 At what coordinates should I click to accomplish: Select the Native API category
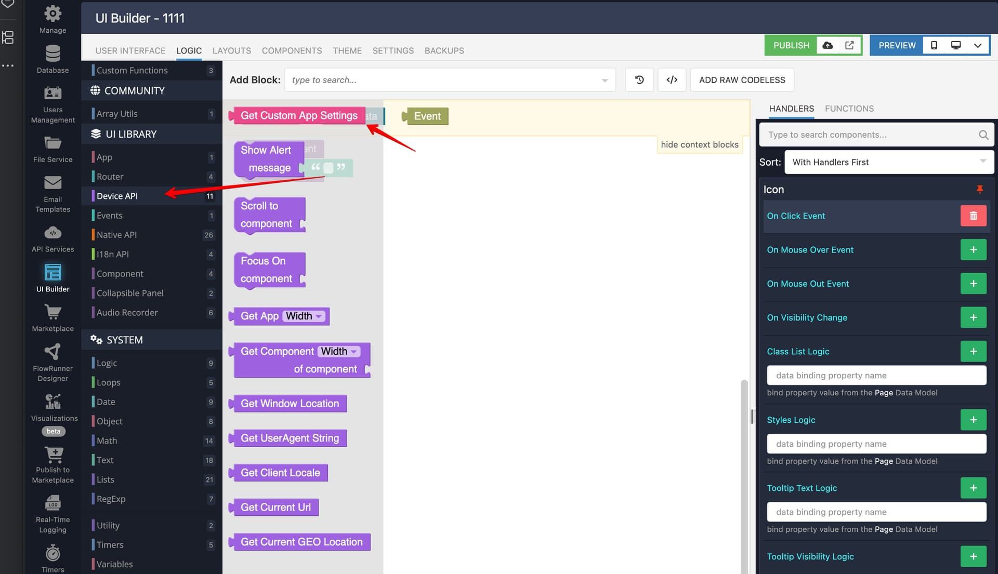point(116,235)
